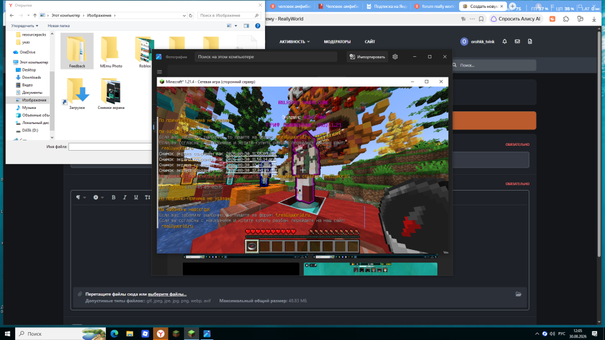Select OneDrive in the navigation tree
Screen dimensions: 605x340
click(24, 52)
